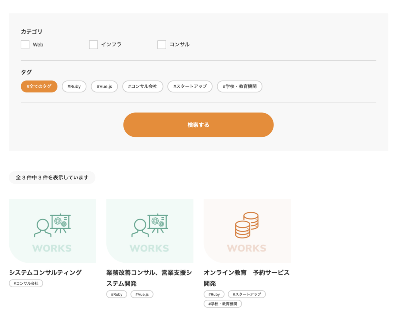The width and height of the screenshot is (395, 322).
Task: Check the Web category checkbox
Action: (25, 45)
